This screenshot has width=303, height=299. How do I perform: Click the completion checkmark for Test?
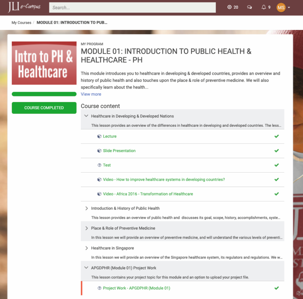tap(277, 165)
